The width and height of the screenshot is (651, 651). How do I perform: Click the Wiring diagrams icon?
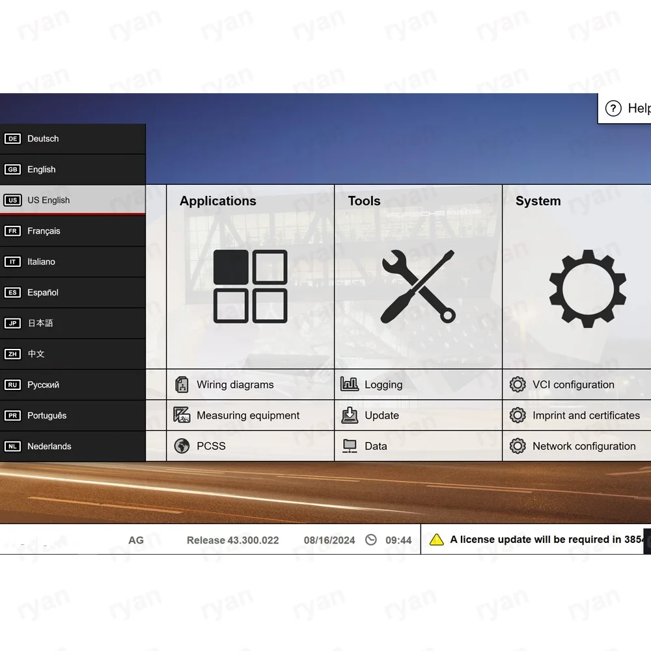pyautogui.click(x=182, y=385)
